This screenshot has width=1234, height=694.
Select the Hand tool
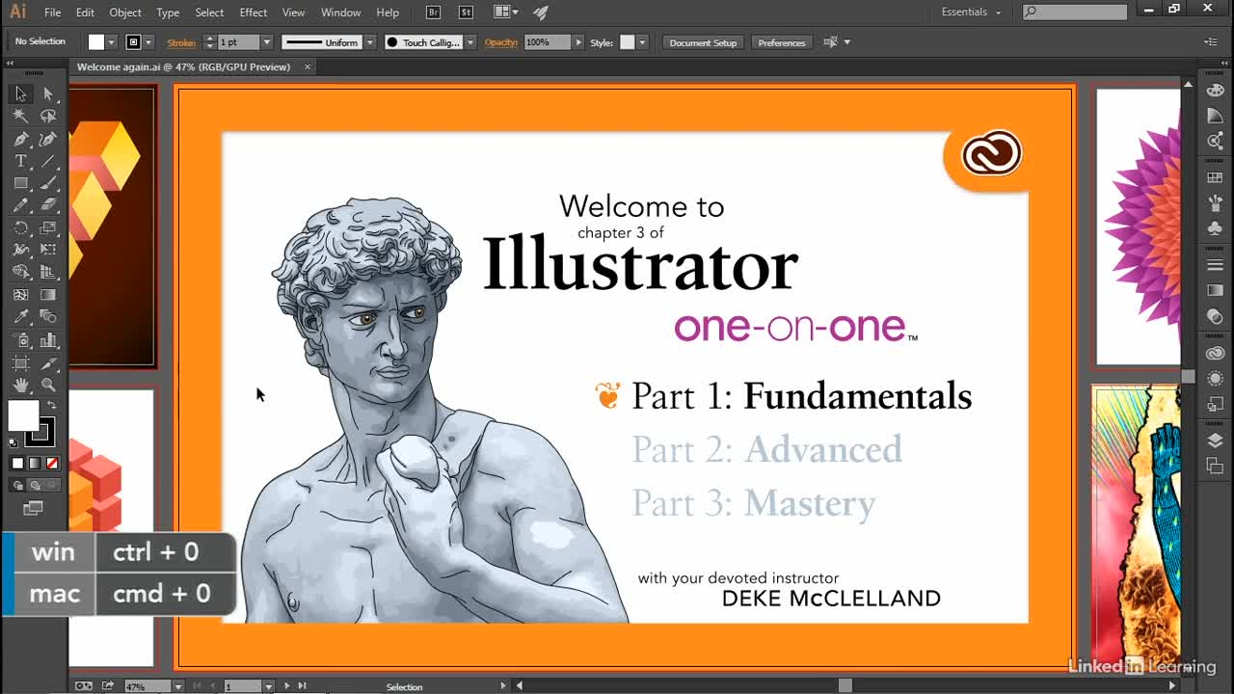20,386
